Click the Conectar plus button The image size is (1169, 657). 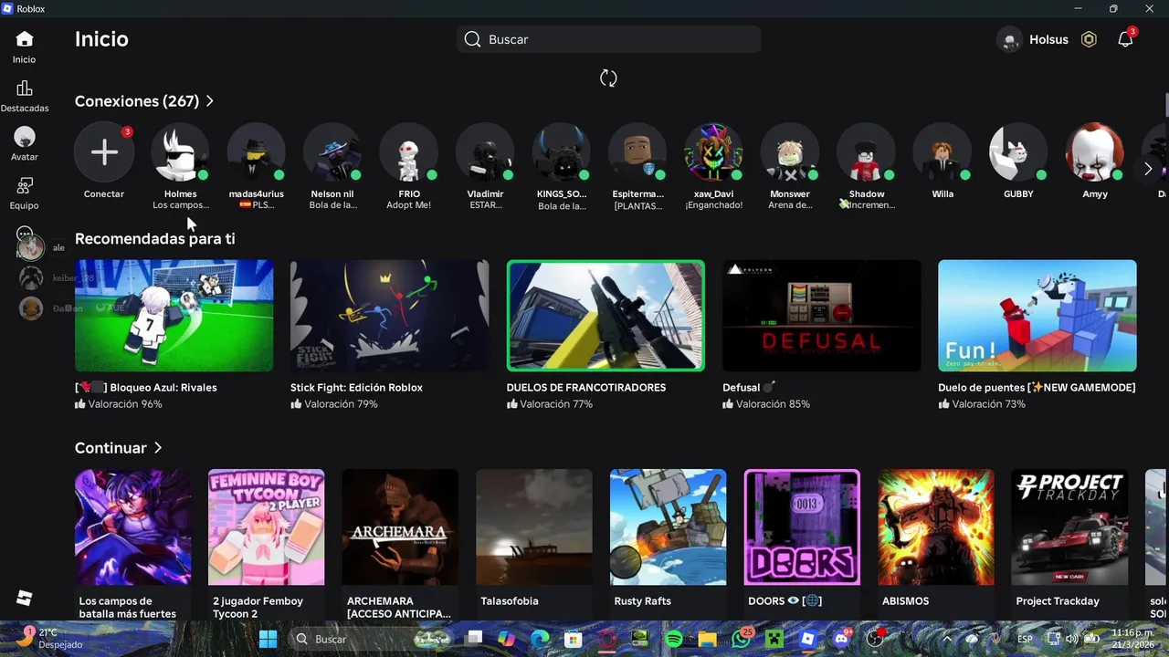coord(104,151)
